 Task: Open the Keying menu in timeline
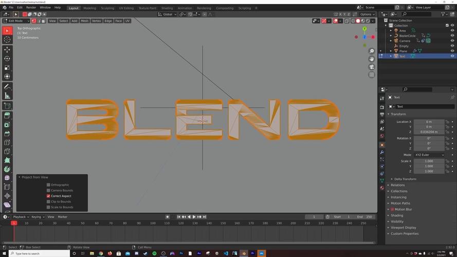38,217
